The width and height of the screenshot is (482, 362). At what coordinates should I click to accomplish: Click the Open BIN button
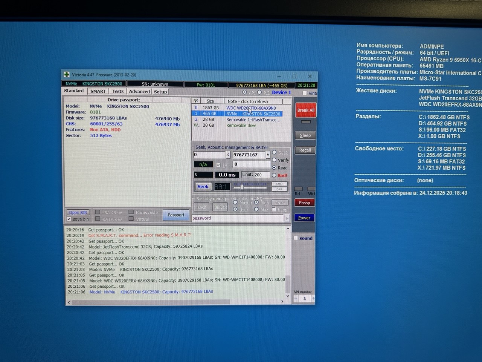(78, 212)
